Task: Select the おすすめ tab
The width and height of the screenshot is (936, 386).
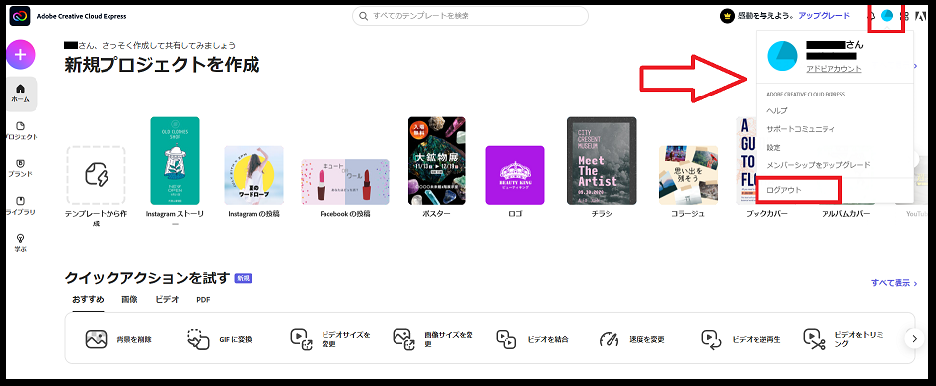Action: [x=88, y=300]
